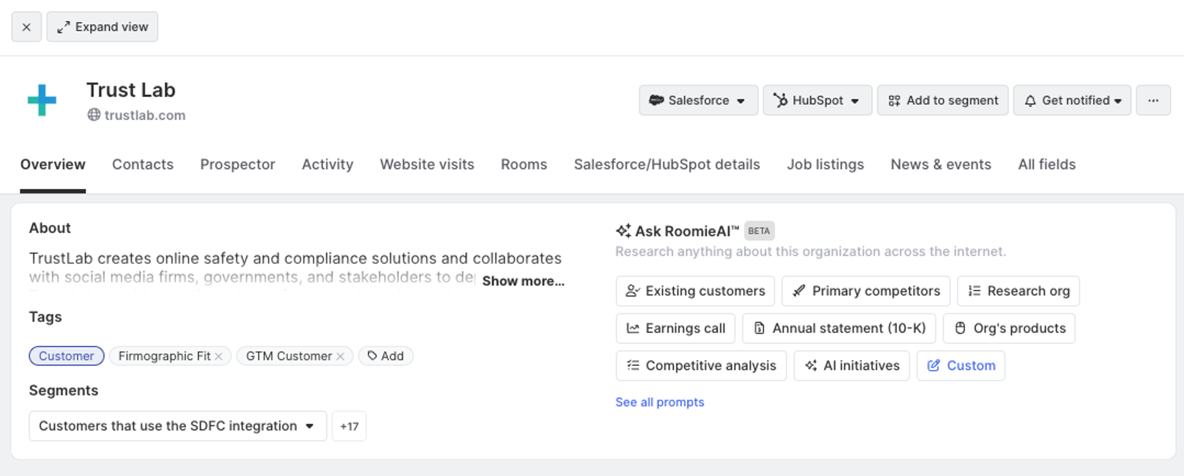The height and width of the screenshot is (476, 1184).
Task: Show more of the About description
Action: click(x=523, y=281)
